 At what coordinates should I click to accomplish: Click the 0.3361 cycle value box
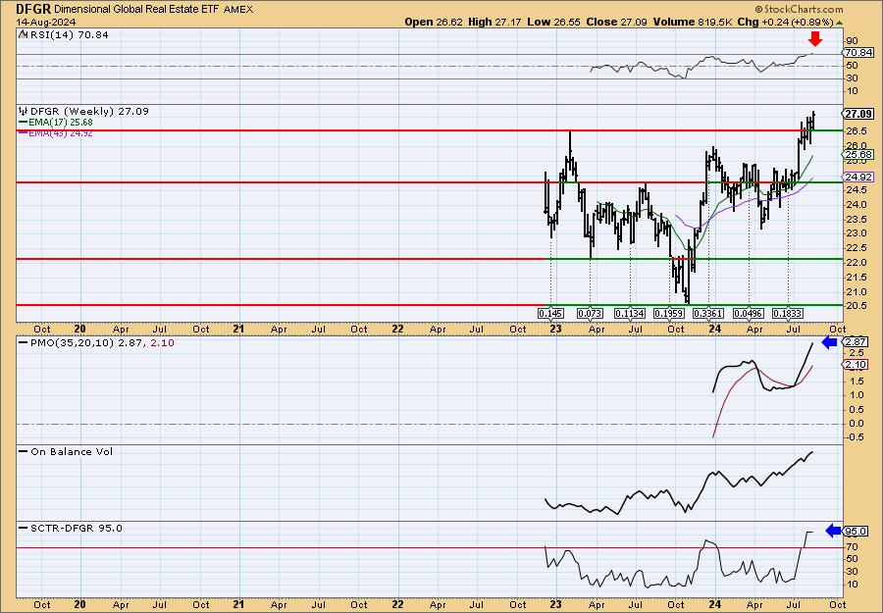708,313
